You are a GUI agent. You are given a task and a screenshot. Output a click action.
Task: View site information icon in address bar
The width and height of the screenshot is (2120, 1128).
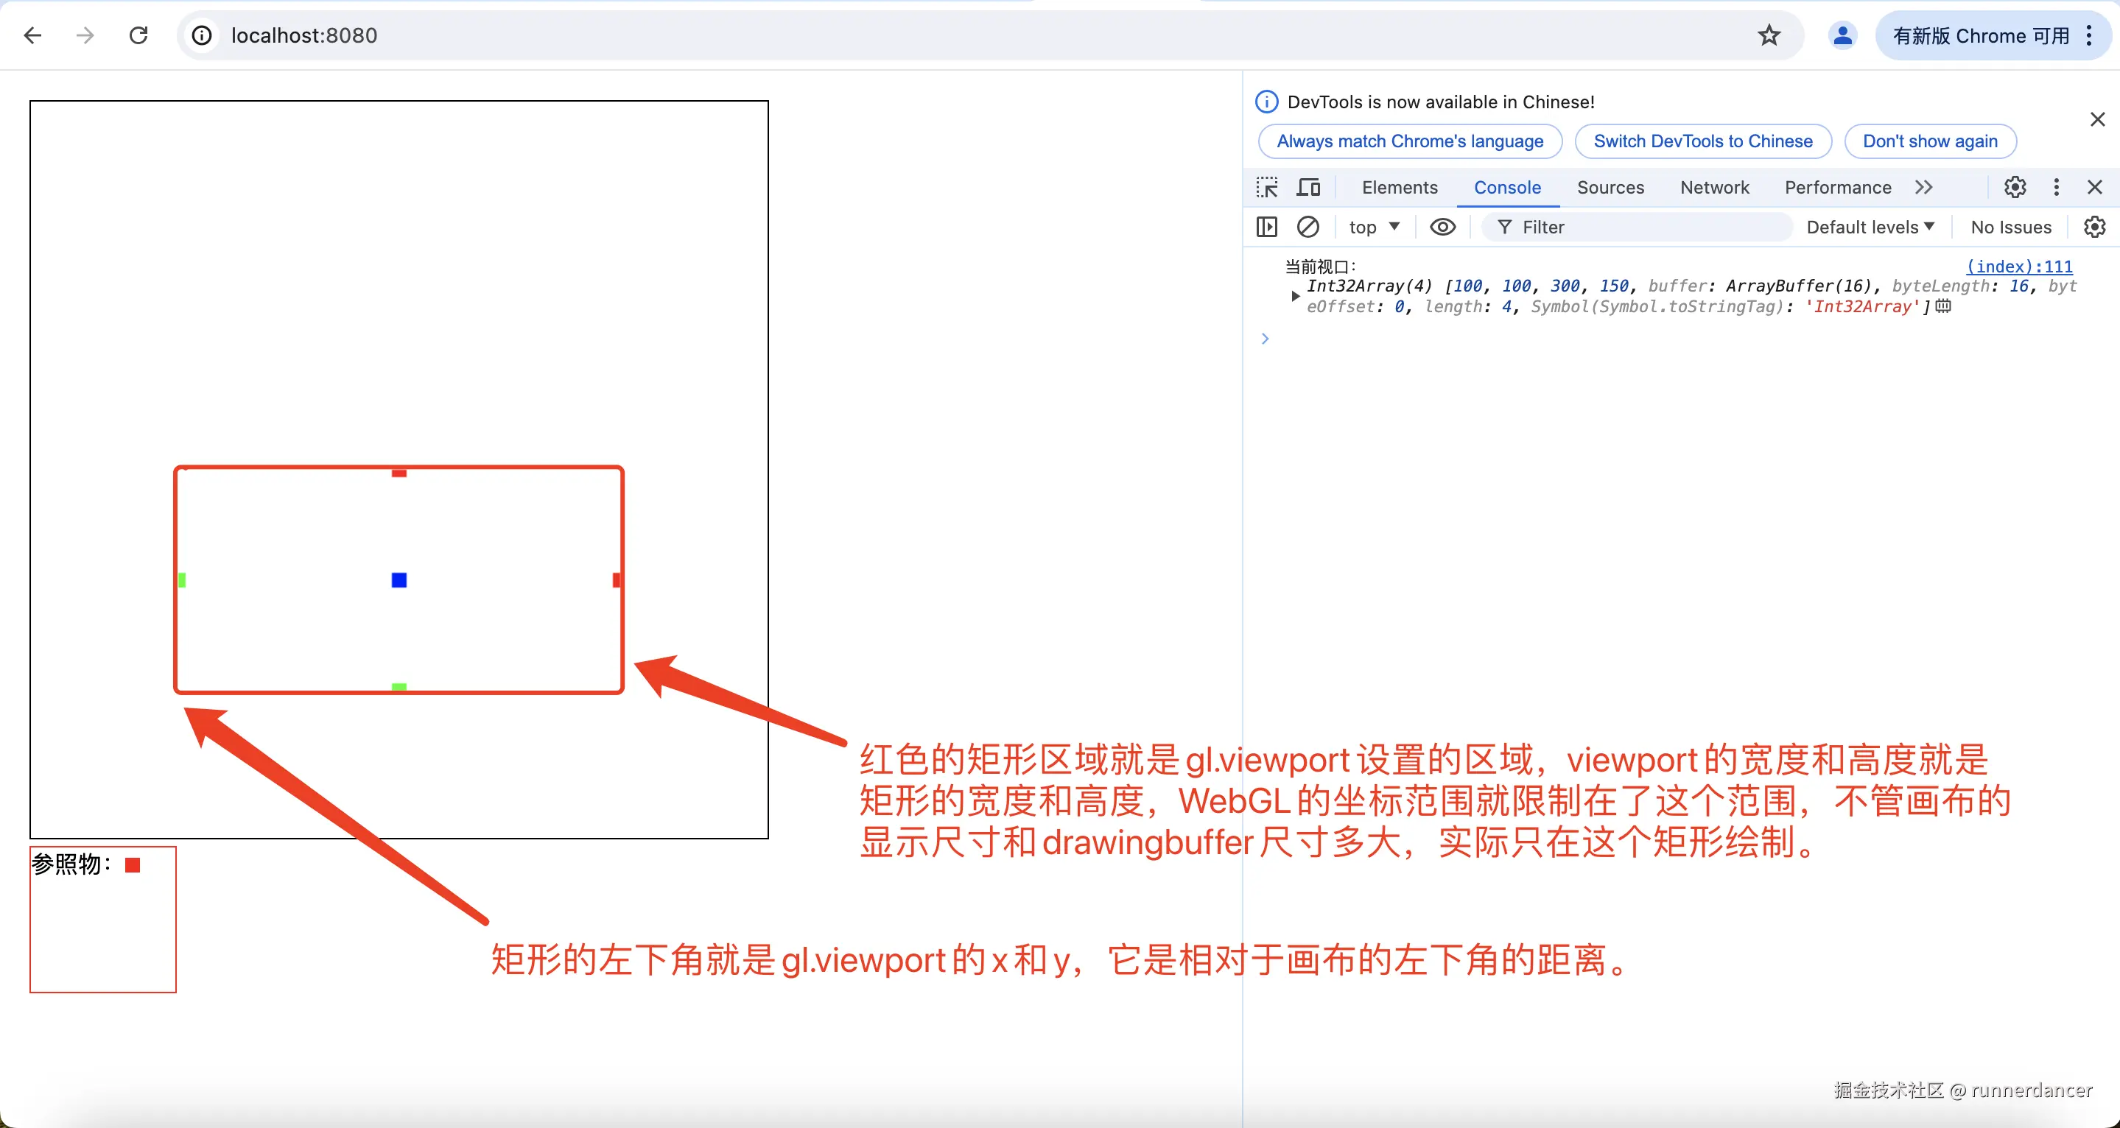coord(202,35)
